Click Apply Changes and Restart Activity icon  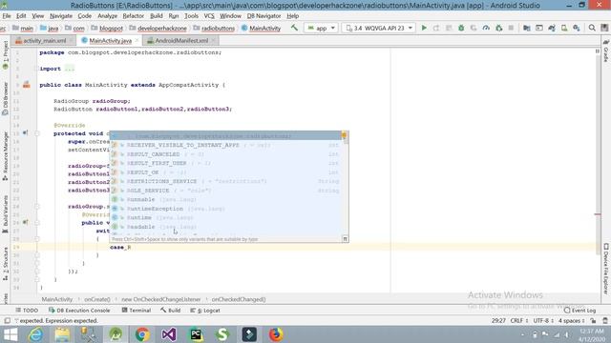point(436,28)
